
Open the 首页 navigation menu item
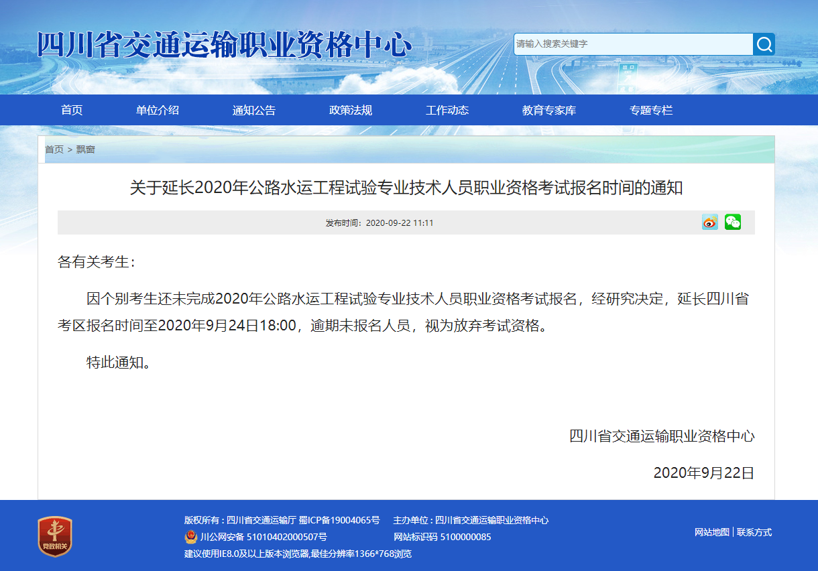pyautogui.click(x=72, y=111)
